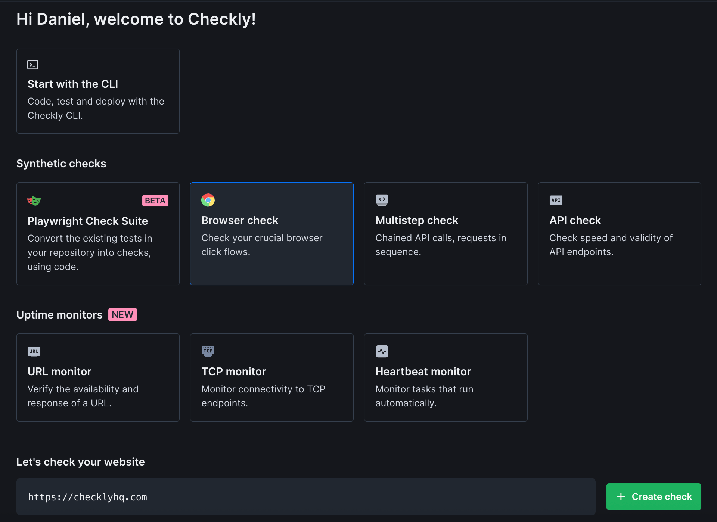This screenshot has width=717, height=522.
Task: Click the NEW badge beside Uptime monitors
Action: point(122,314)
